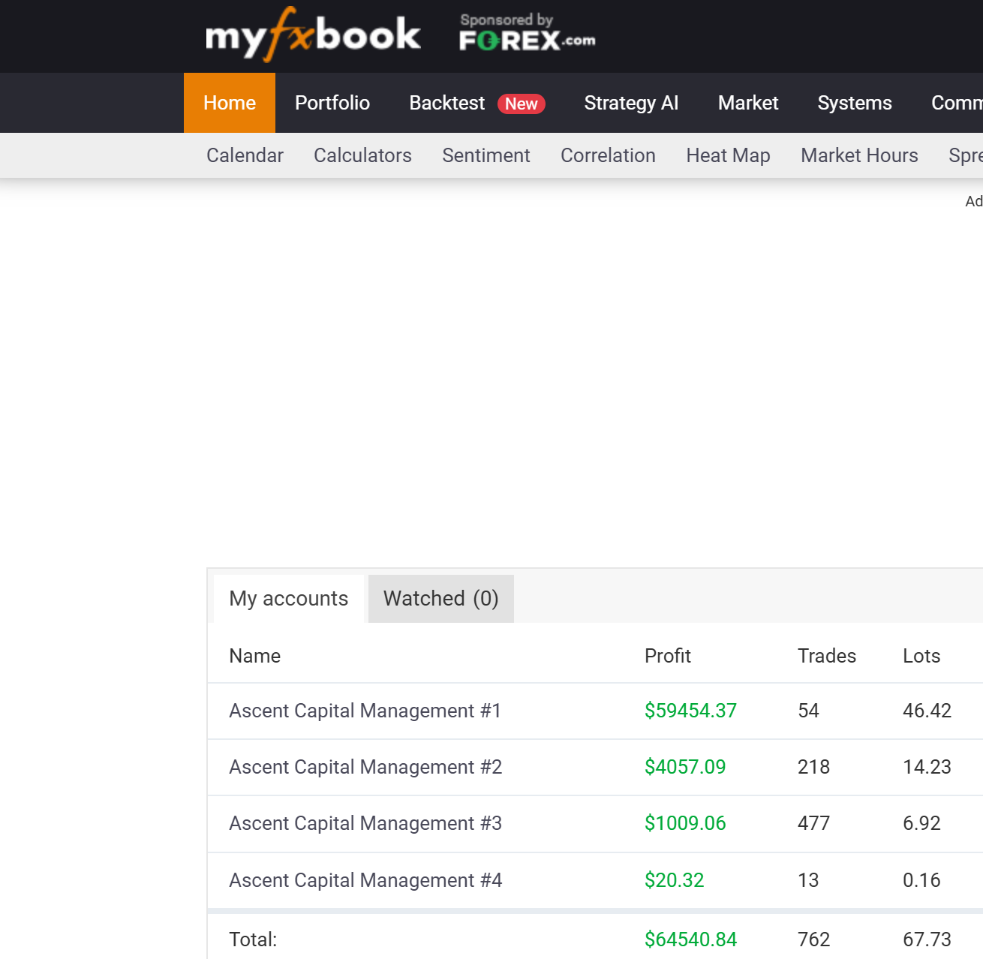Click the $59454.37 profit value
983x959 pixels.
[x=690, y=711]
